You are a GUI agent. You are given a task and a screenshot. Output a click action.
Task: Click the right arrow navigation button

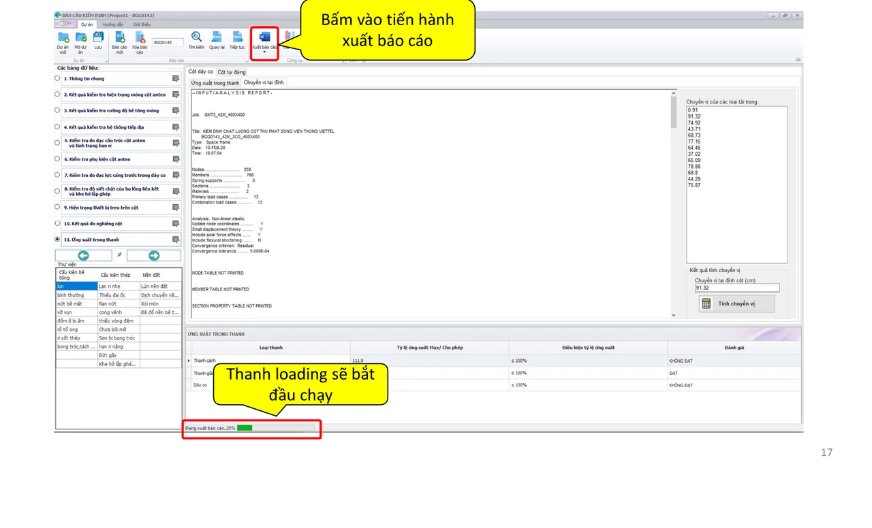click(x=154, y=256)
